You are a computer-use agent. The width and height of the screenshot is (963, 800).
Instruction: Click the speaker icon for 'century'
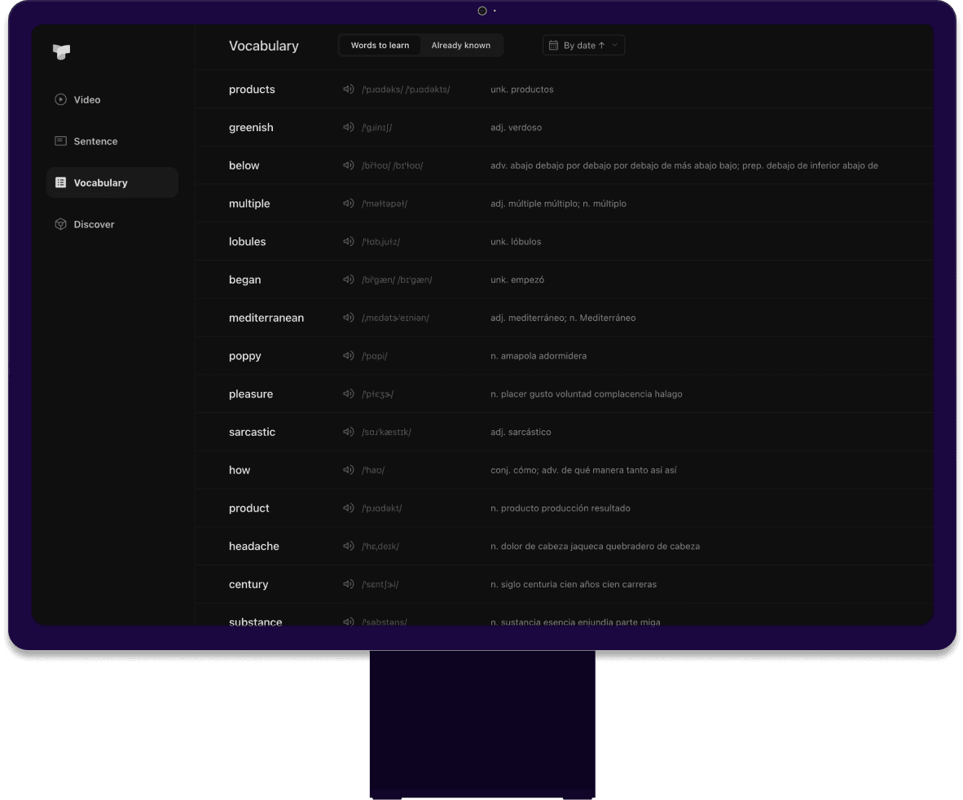(x=348, y=584)
